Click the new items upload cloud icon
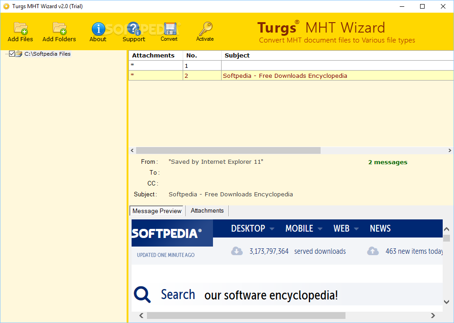454x323 pixels. pyautogui.click(x=373, y=251)
